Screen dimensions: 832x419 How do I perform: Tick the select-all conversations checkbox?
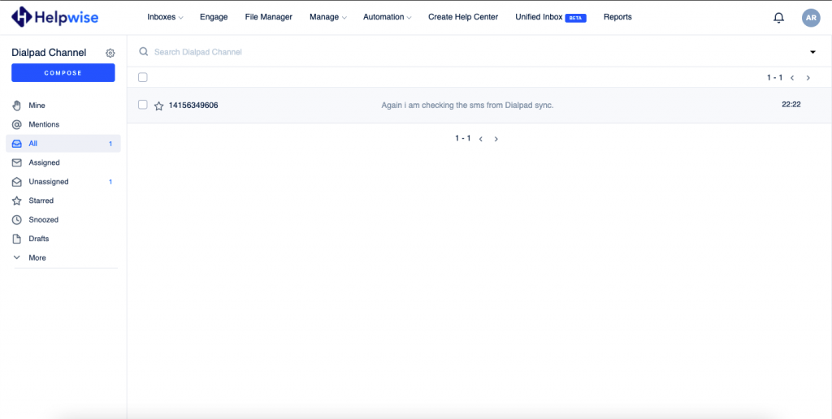pos(143,77)
